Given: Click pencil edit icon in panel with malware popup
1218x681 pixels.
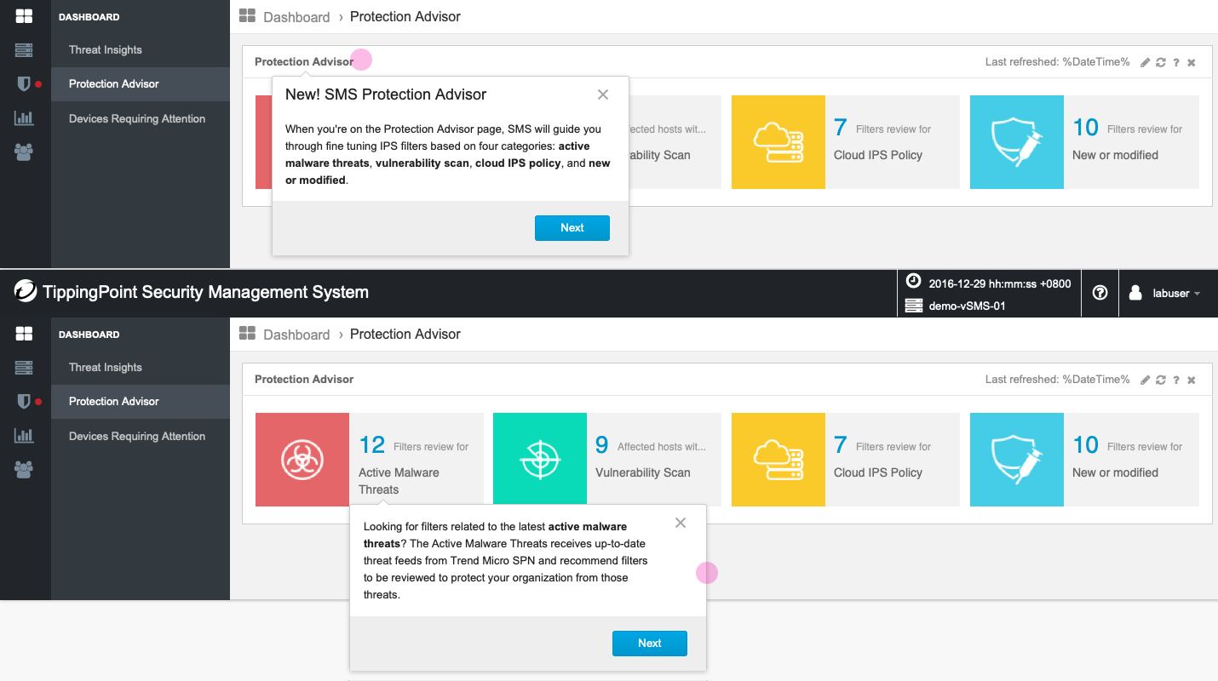Looking at the screenshot, I should [1146, 380].
